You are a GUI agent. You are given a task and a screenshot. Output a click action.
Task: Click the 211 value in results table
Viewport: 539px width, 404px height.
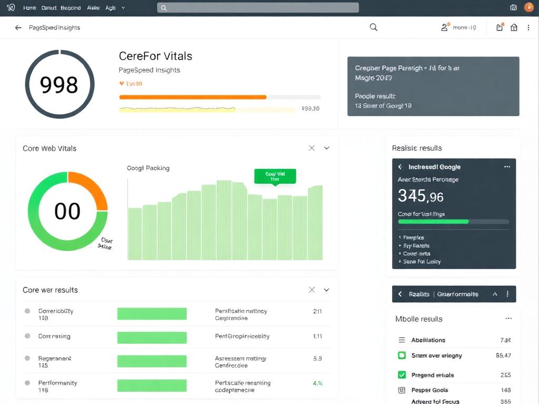click(x=317, y=311)
